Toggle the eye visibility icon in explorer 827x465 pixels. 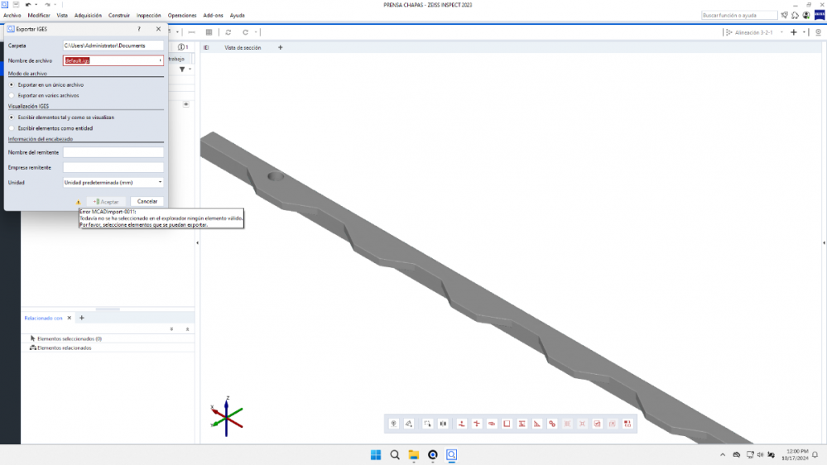(185, 104)
